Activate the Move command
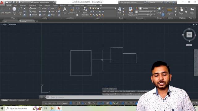The image size is (198, 111). coord(33,8)
